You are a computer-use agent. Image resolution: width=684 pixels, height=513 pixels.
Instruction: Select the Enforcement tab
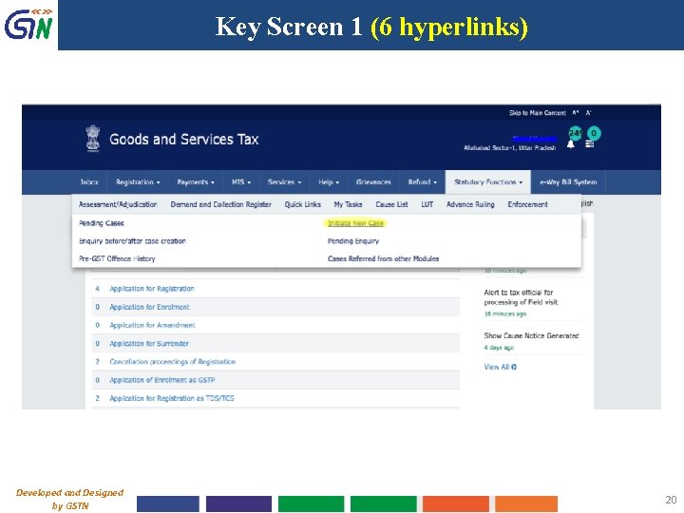click(527, 204)
